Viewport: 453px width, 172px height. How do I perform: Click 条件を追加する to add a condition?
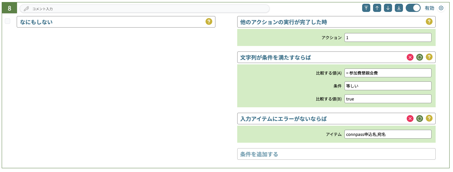(336, 154)
